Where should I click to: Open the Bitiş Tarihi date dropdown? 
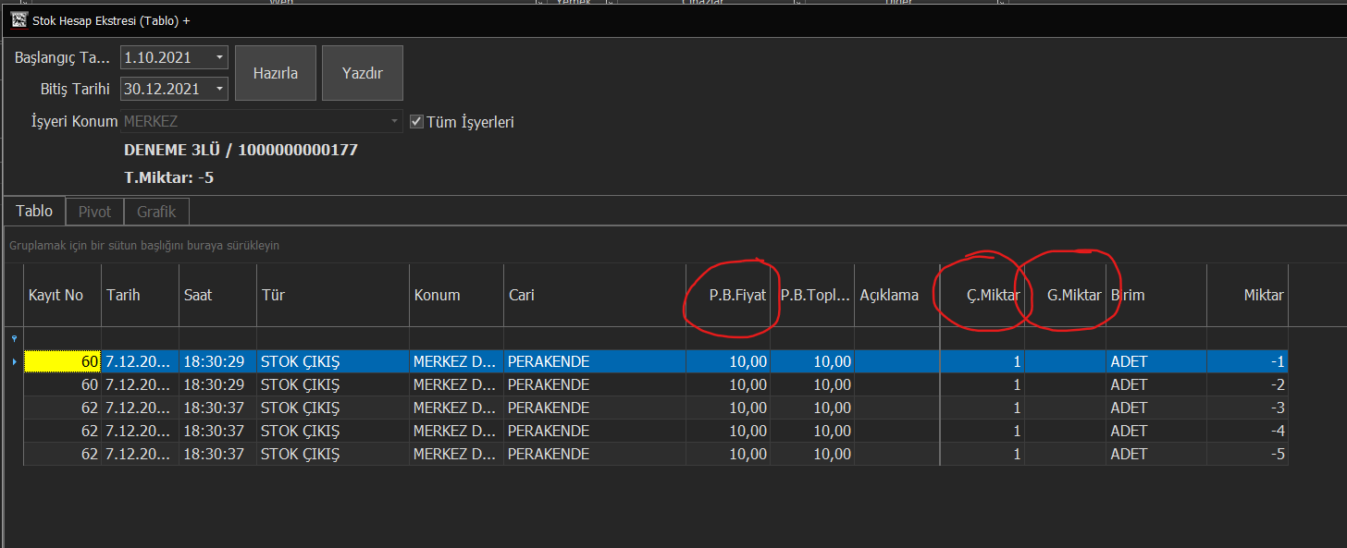219,89
